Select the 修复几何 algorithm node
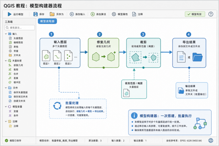Viewport: 219px width, 146px height. coord(104,53)
